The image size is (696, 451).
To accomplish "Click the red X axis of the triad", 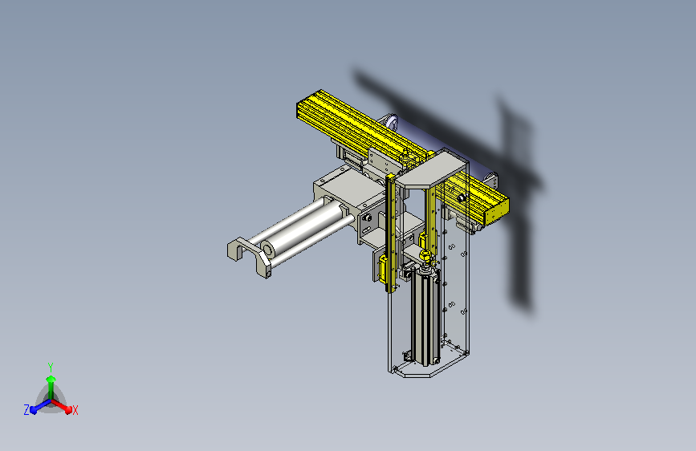I will coord(64,407).
